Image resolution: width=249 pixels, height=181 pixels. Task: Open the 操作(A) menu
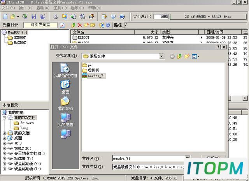[x=26, y=8]
